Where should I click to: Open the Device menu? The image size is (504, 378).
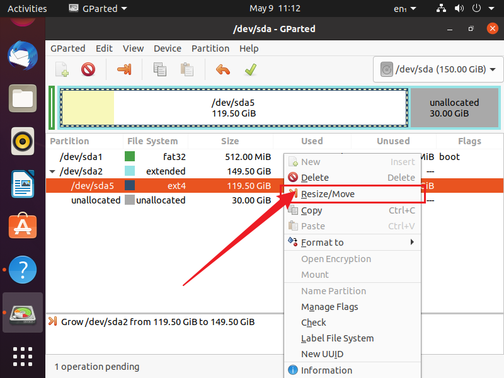pyautogui.click(x=168, y=49)
